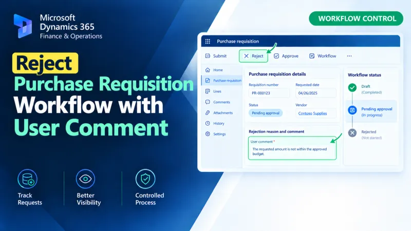Viewport: 411px width, 231px height.
Task: Click the Lines list icon
Action: [x=208, y=91]
